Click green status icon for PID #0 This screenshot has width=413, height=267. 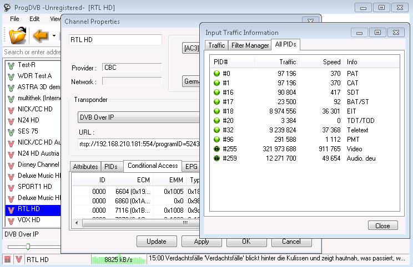(217, 73)
